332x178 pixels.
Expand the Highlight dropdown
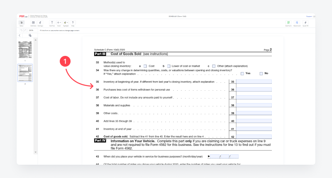pyautogui.click(x=66, y=23)
